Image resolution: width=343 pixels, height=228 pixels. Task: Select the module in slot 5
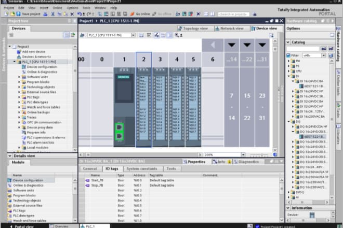point(193,107)
